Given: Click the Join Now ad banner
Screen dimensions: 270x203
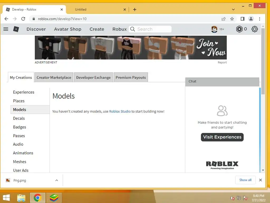Looking at the screenshot, I should click(x=131, y=48).
